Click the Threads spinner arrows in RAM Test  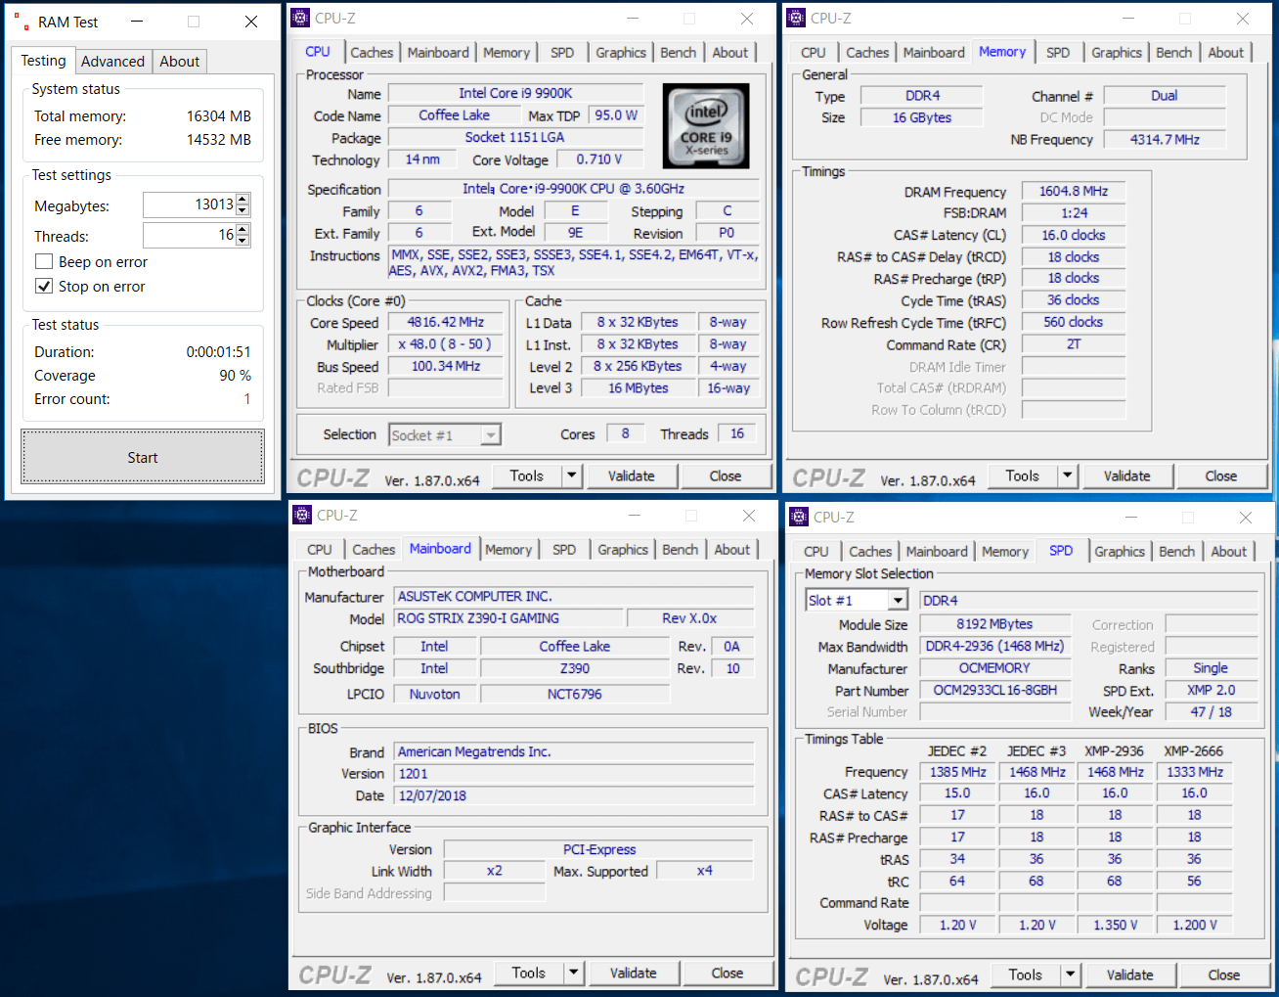tap(243, 235)
